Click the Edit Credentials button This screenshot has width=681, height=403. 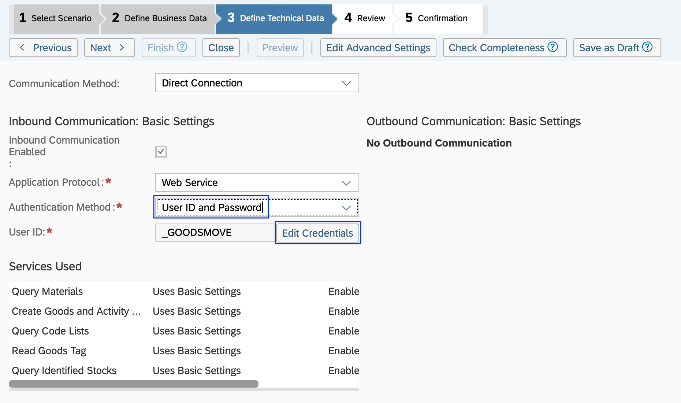click(317, 233)
